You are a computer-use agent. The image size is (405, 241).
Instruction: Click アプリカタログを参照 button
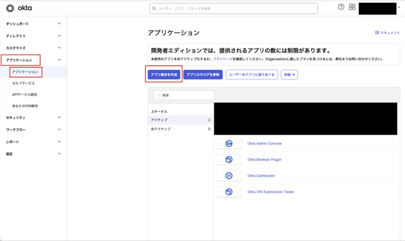(203, 75)
